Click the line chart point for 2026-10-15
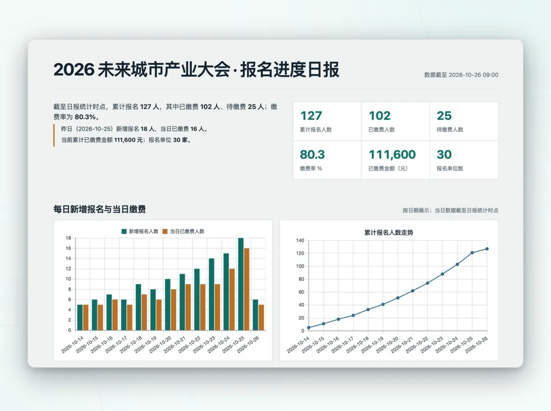This screenshot has width=551, height=411. tap(323, 324)
